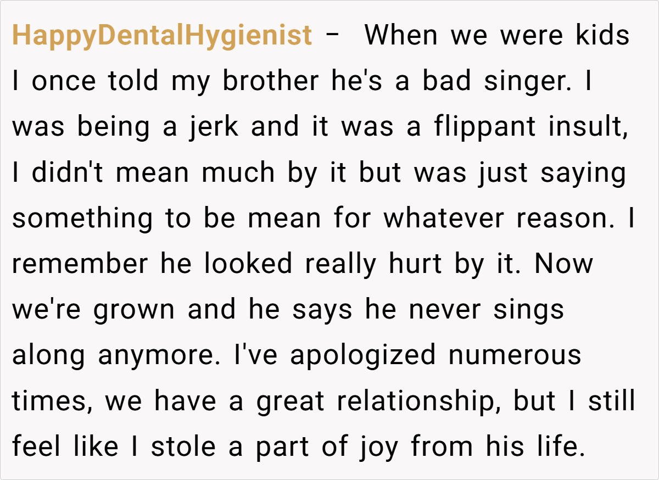Click the word "remember" in the text
The height and width of the screenshot is (480, 659).
pos(80,264)
